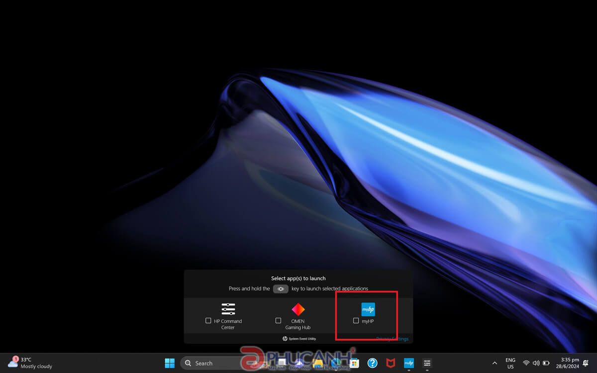
Task: Open the weather widget showing 33°C
Action: (30, 363)
